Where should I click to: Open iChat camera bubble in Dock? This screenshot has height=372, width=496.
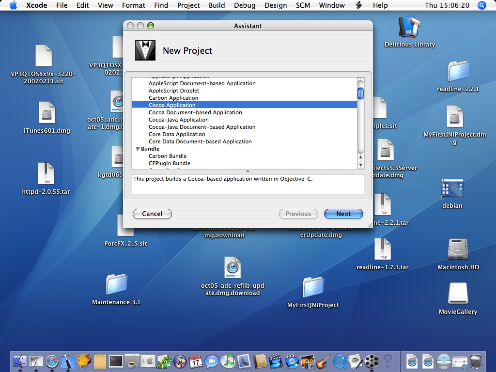(x=212, y=360)
